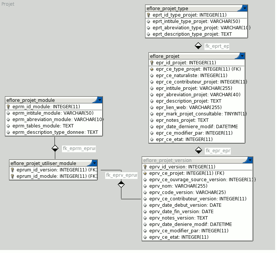Viewport: 277px width, 253px height.
Task: Click the key icon for eprv_id_version
Action: coord(145,167)
